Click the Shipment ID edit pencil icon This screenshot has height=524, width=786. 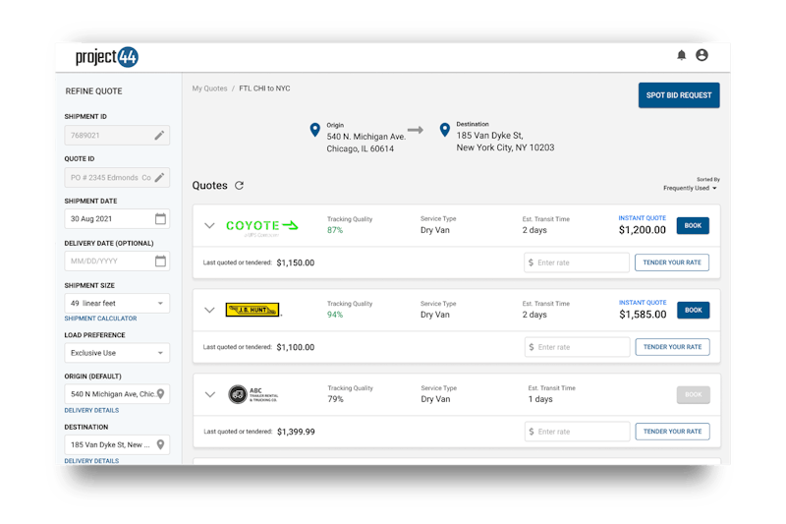click(x=160, y=135)
